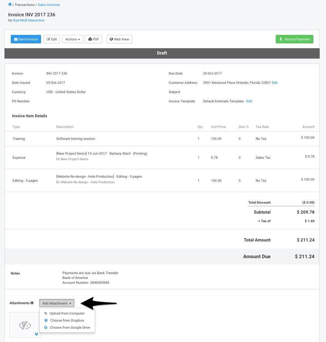Click the home icon in the breadcrumb
The width and height of the screenshot is (326, 342).
pyautogui.click(x=9, y=4)
